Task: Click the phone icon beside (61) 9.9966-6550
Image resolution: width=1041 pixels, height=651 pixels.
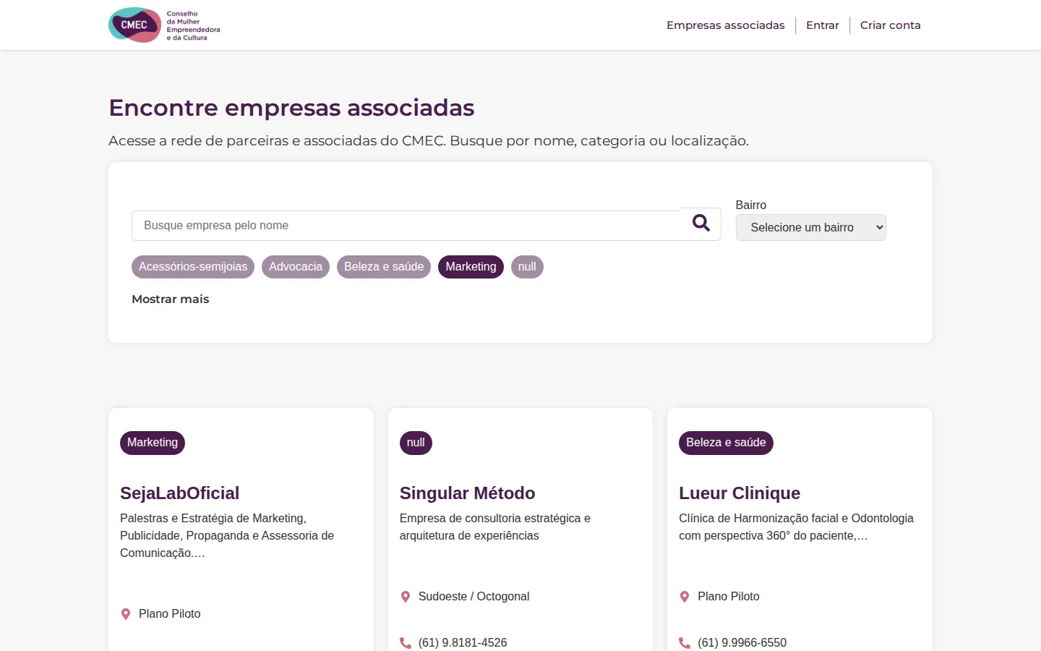Action: coord(685,643)
